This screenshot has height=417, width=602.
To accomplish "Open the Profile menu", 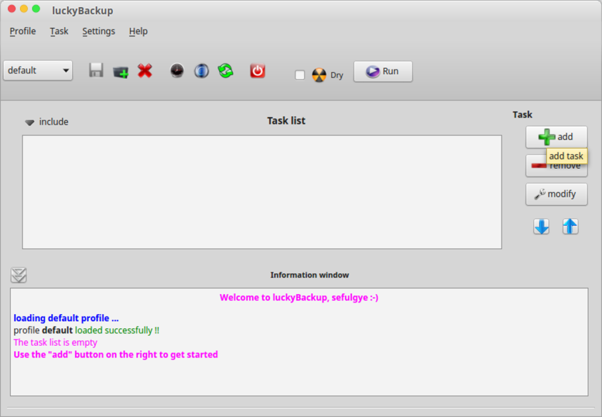I will pos(22,31).
